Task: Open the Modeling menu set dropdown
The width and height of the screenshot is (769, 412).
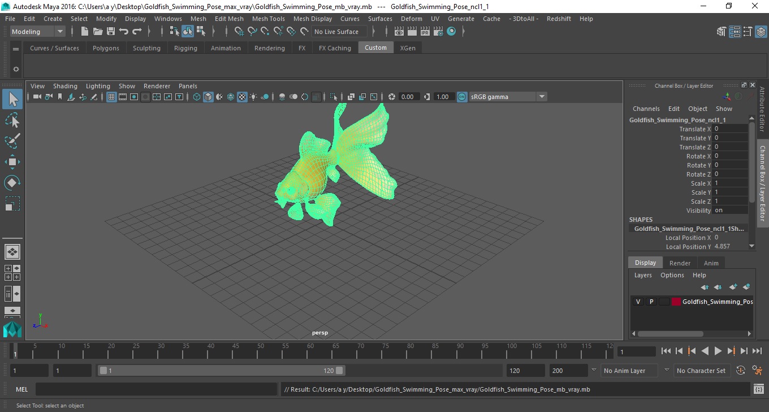Action: [37, 32]
